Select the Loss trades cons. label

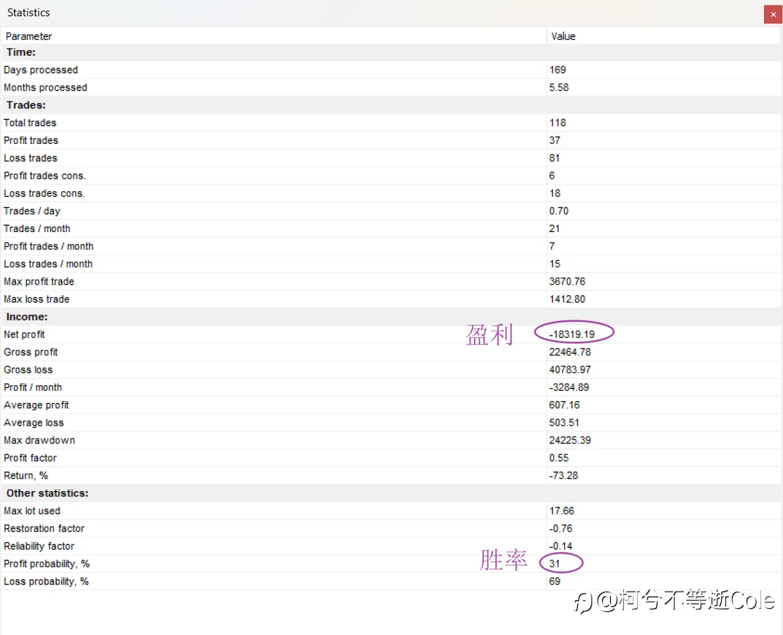click(44, 194)
